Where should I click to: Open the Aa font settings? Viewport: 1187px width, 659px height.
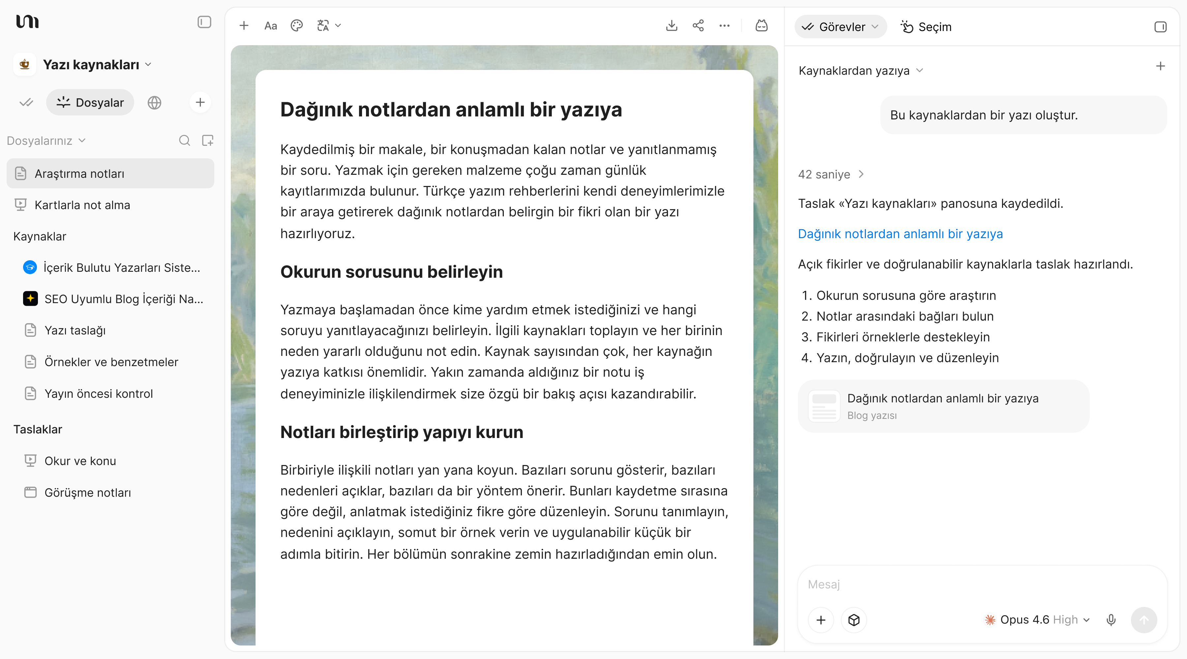click(x=270, y=26)
